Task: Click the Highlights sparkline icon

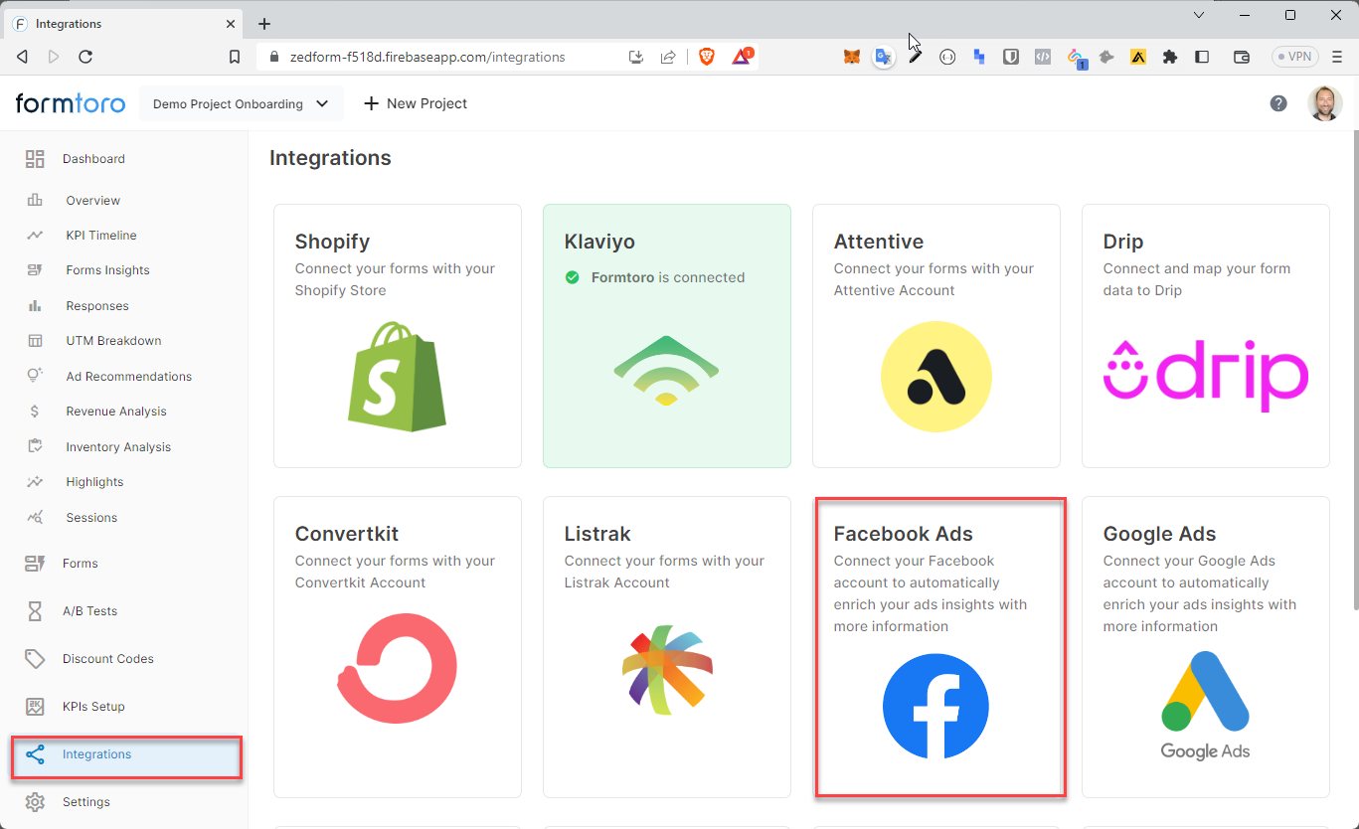Action: (35, 482)
